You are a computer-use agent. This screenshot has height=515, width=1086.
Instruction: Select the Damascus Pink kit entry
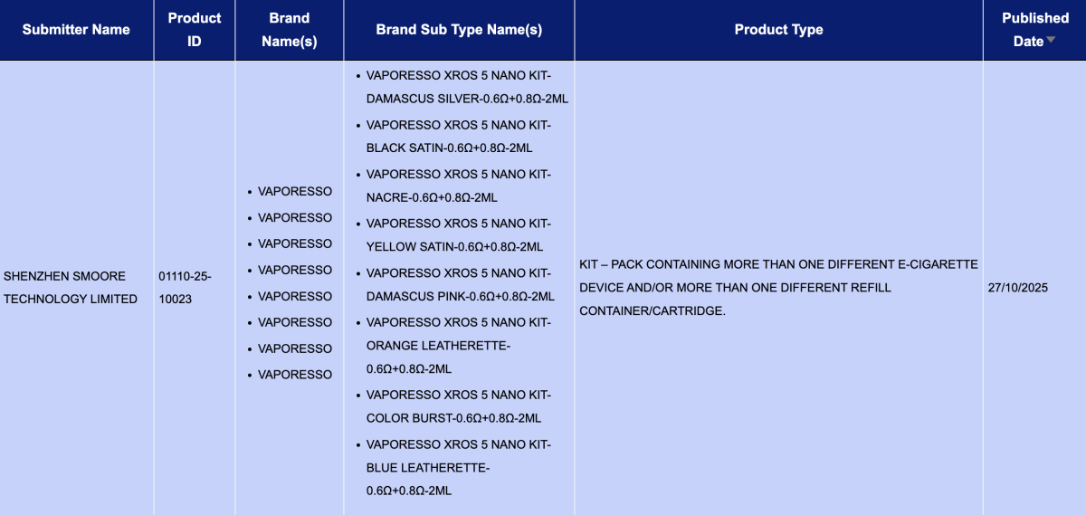tap(460, 284)
